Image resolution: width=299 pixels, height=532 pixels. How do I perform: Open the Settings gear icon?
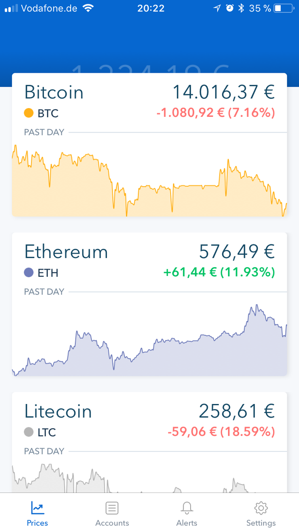click(261, 507)
